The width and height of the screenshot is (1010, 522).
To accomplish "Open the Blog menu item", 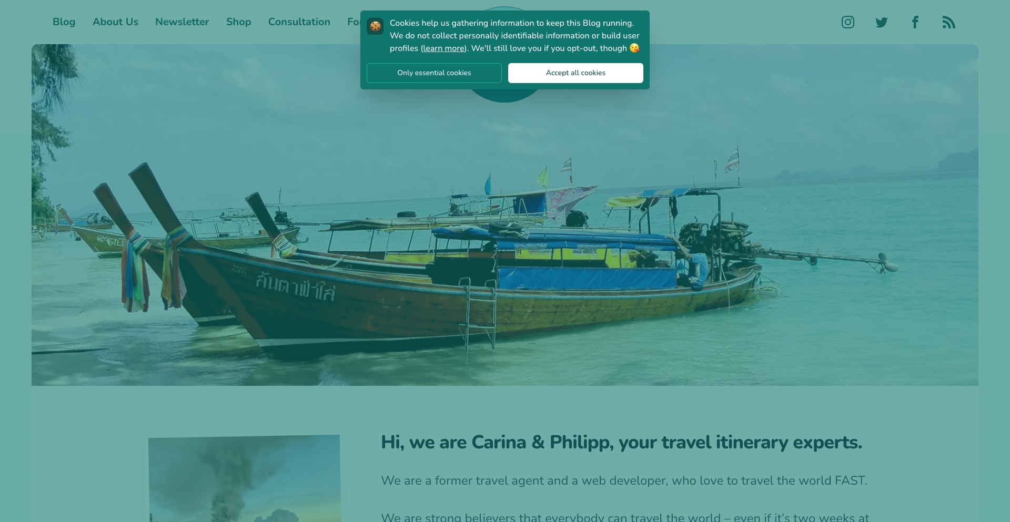I will pyautogui.click(x=64, y=22).
